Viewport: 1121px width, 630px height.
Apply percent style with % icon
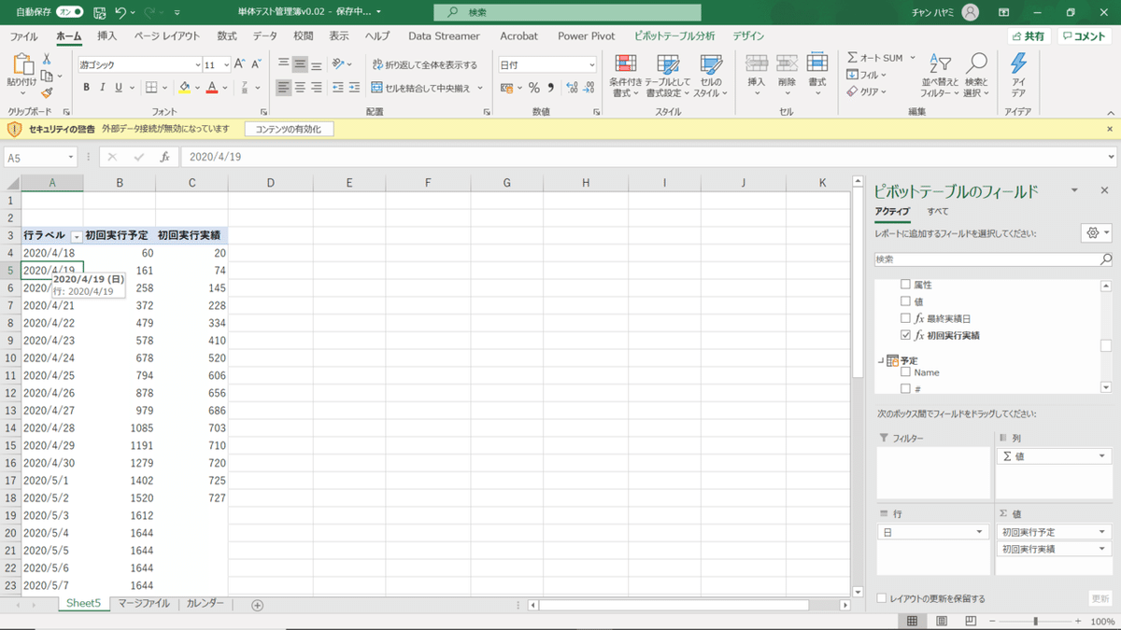(534, 88)
